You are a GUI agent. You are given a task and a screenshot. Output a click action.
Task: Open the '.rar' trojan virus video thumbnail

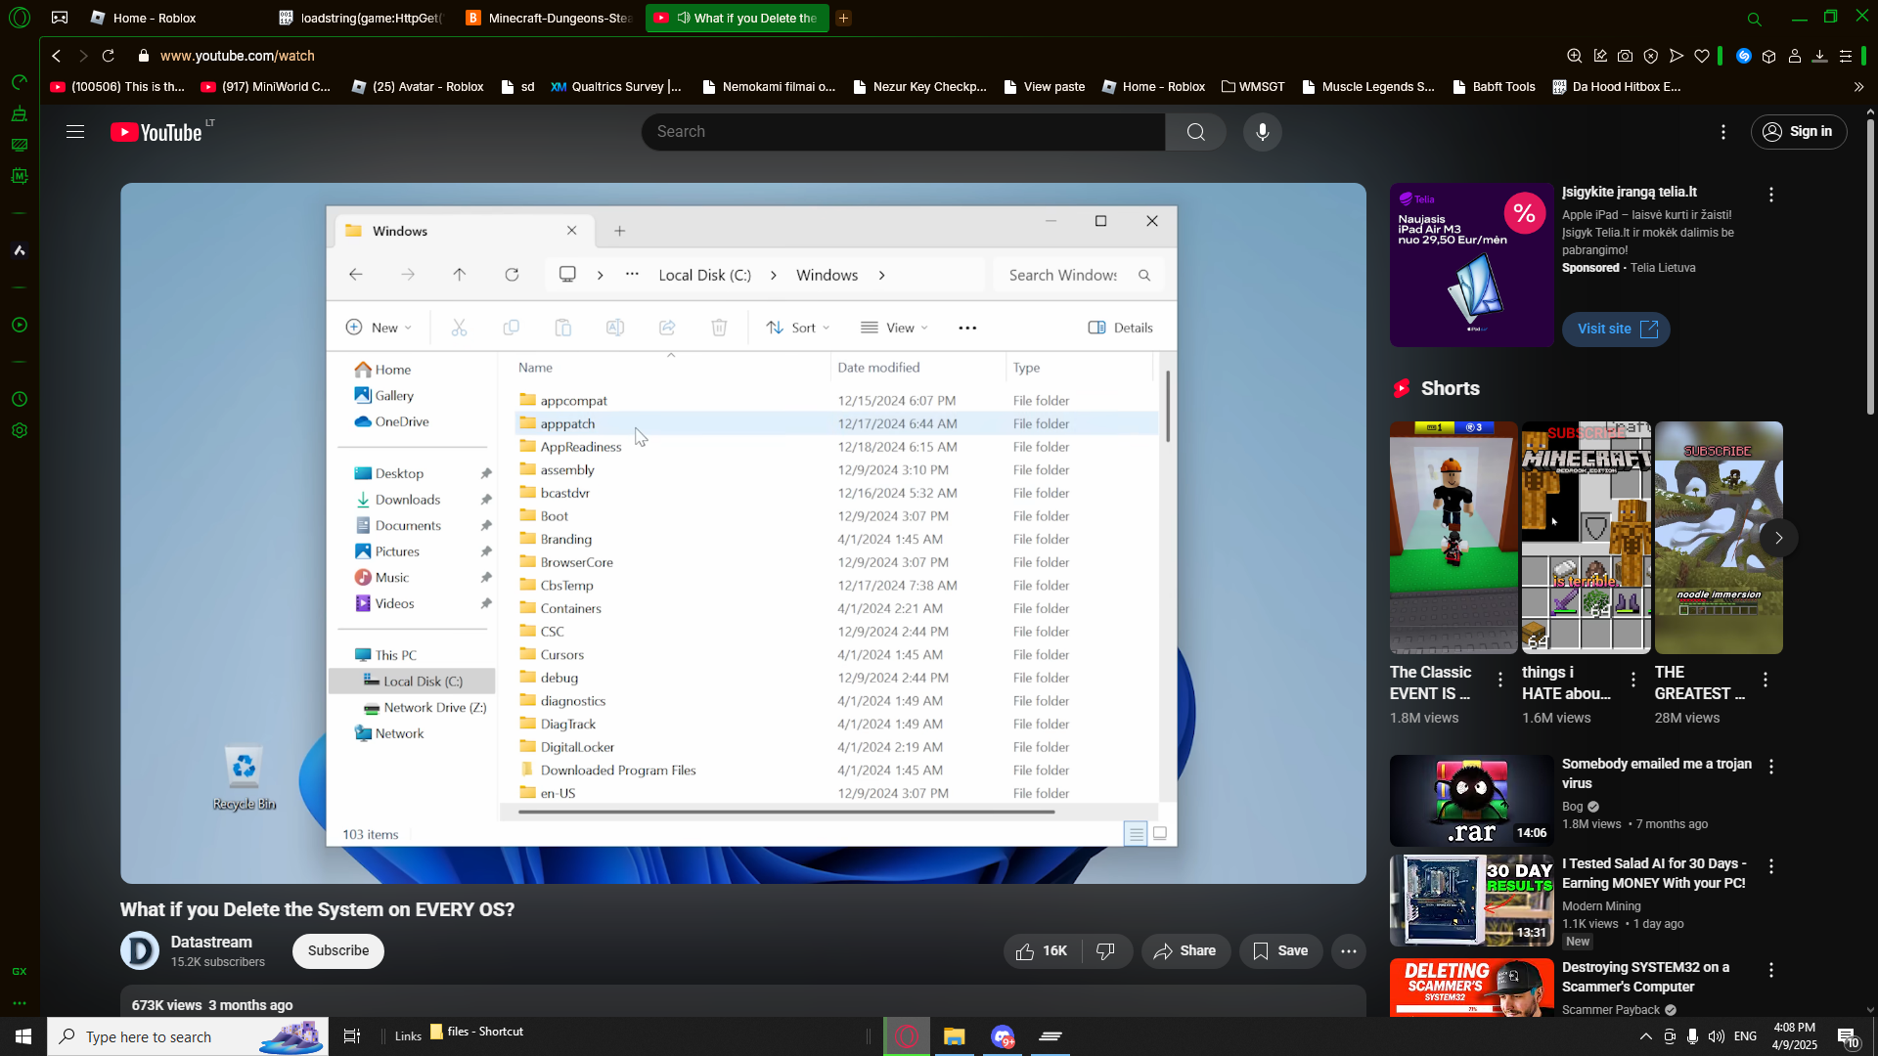(1471, 801)
